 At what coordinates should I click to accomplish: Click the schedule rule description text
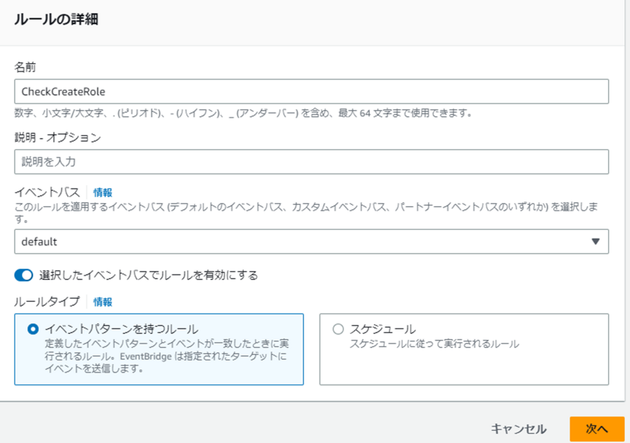click(x=434, y=344)
